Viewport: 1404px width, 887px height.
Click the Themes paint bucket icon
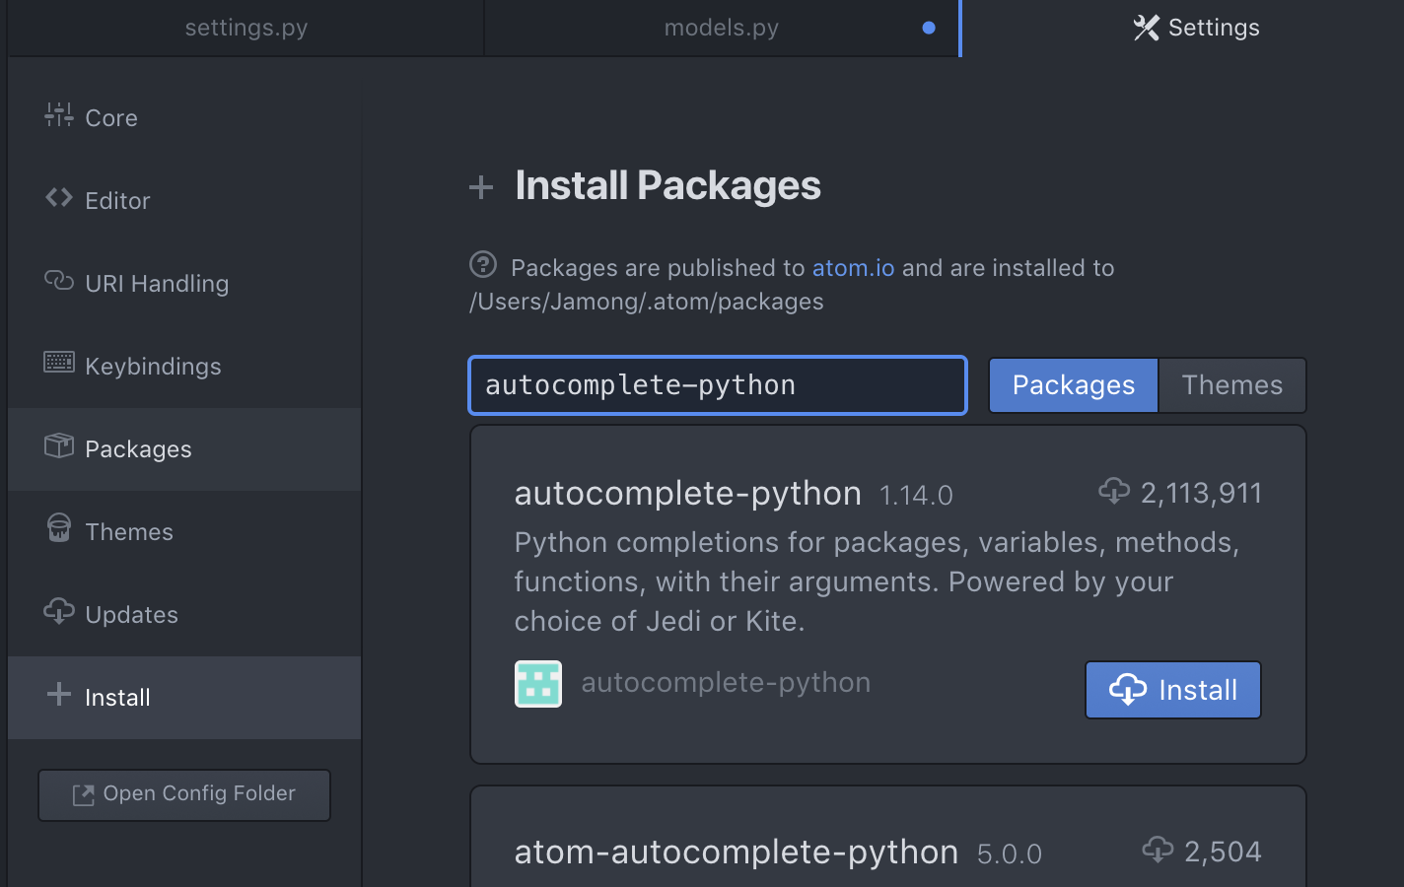[59, 528]
